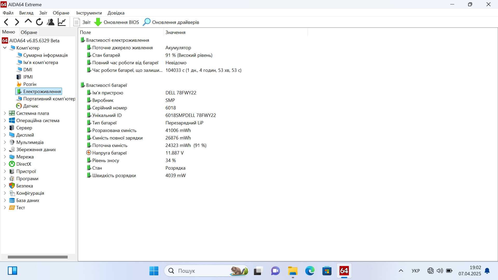Click the Значення column header
Image resolution: width=498 pixels, height=280 pixels.
(236, 32)
